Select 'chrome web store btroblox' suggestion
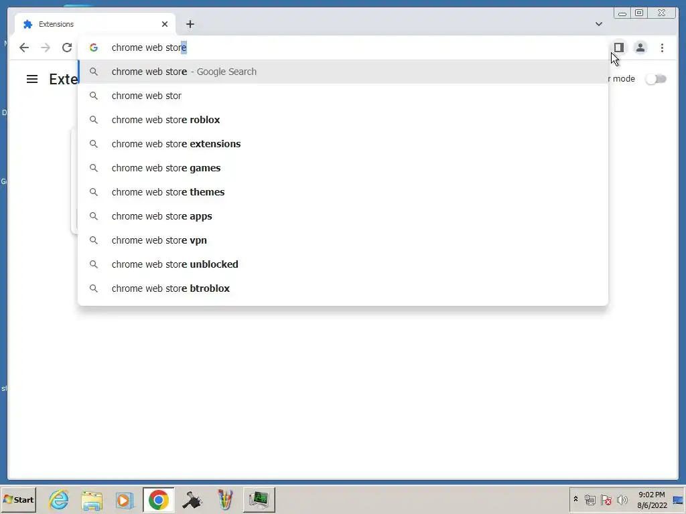The height and width of the screenshot is (514, 686). coord(343,288)
